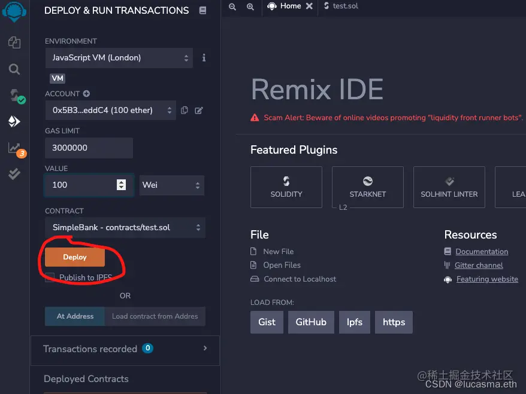This screenshot has width=526, height=394.
Task: Zoom out the editor with magnifier minus
Action: coord(232,7)
